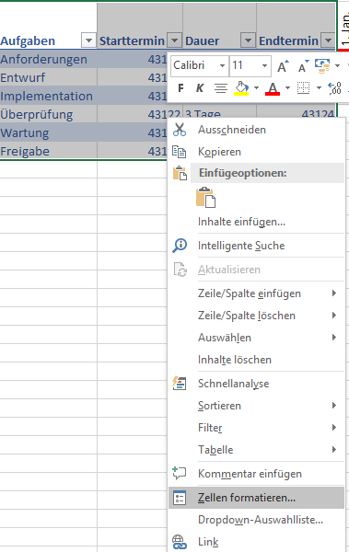Click the borders icon in mini toolbar

click(304, 88)
